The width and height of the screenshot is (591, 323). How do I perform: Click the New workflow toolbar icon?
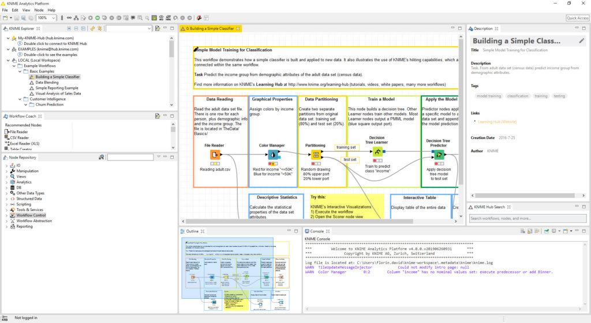[x=5, y=18]
